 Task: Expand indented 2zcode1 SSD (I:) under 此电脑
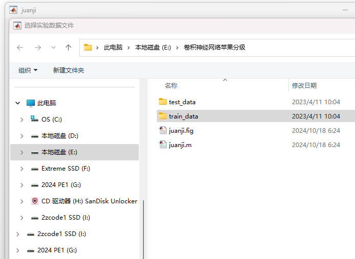[22, 218]
